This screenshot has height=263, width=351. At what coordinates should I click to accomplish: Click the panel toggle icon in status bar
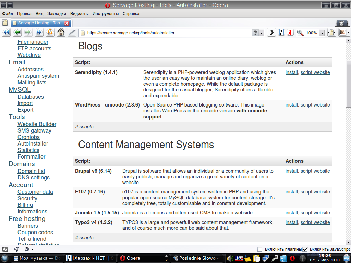[5, 249]
